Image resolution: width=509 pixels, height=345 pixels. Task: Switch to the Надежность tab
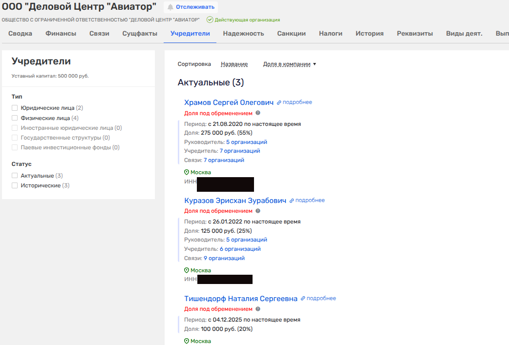click(243, 34)
